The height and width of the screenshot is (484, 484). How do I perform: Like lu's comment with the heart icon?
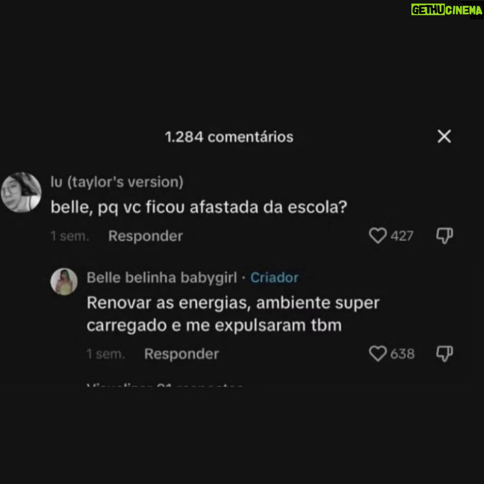pos(378,236)
